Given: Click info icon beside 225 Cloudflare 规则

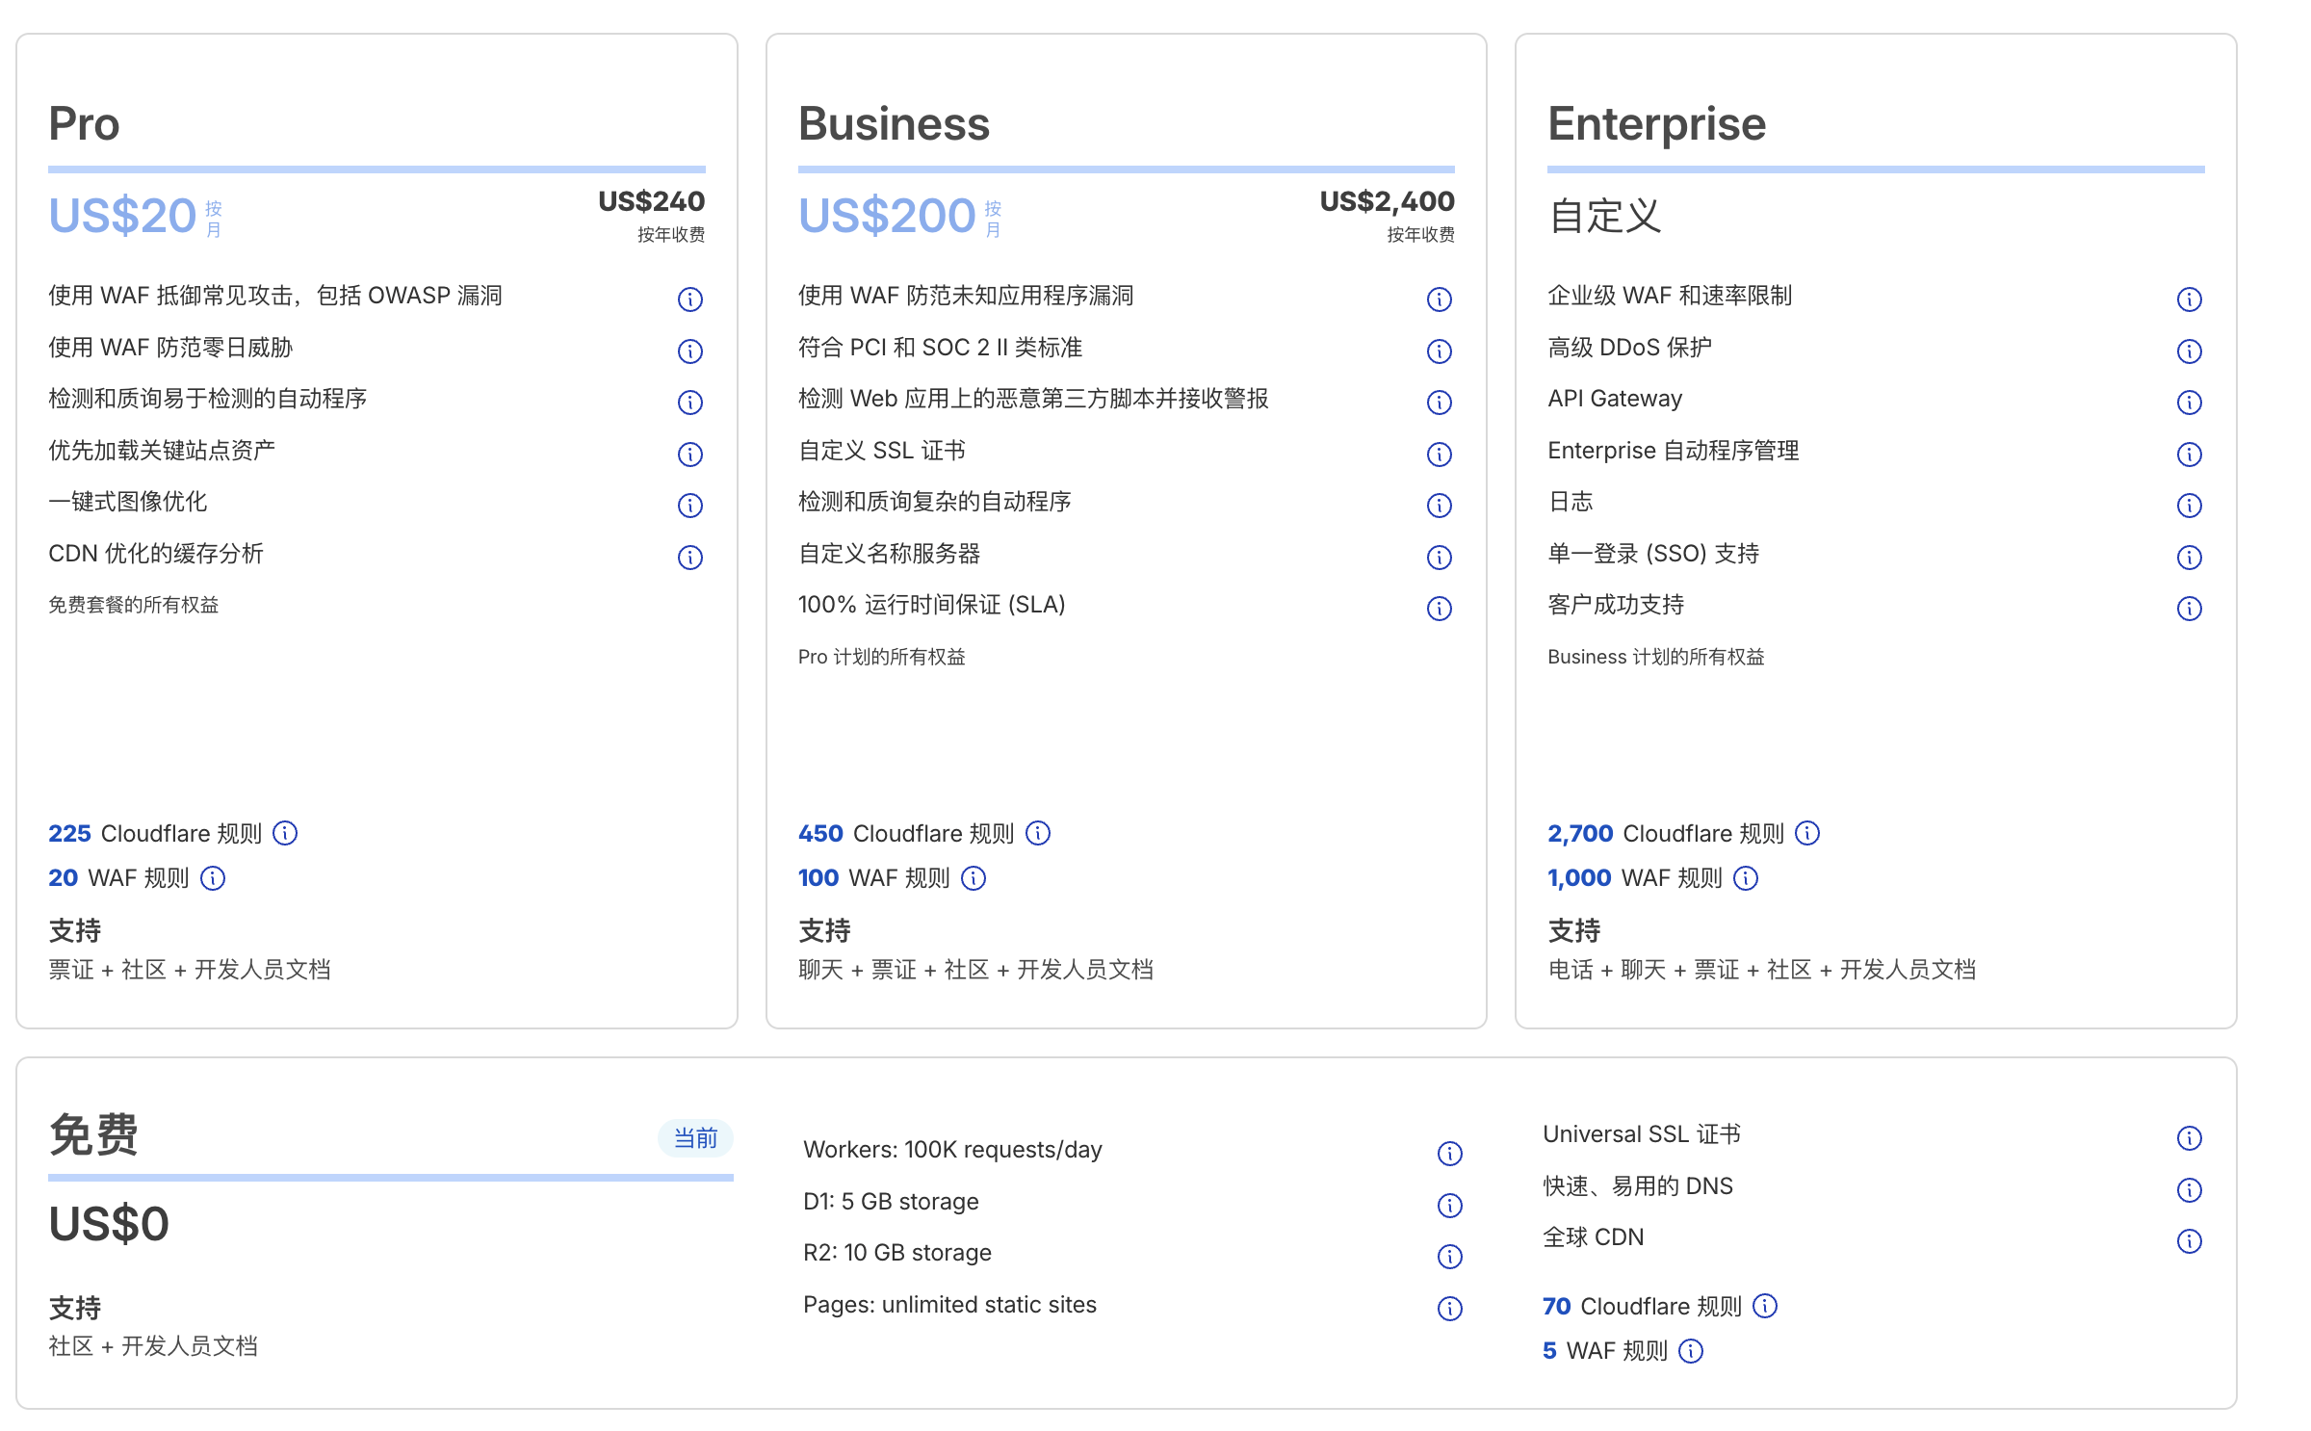Looking at the screenshot, I should point(285,833).
